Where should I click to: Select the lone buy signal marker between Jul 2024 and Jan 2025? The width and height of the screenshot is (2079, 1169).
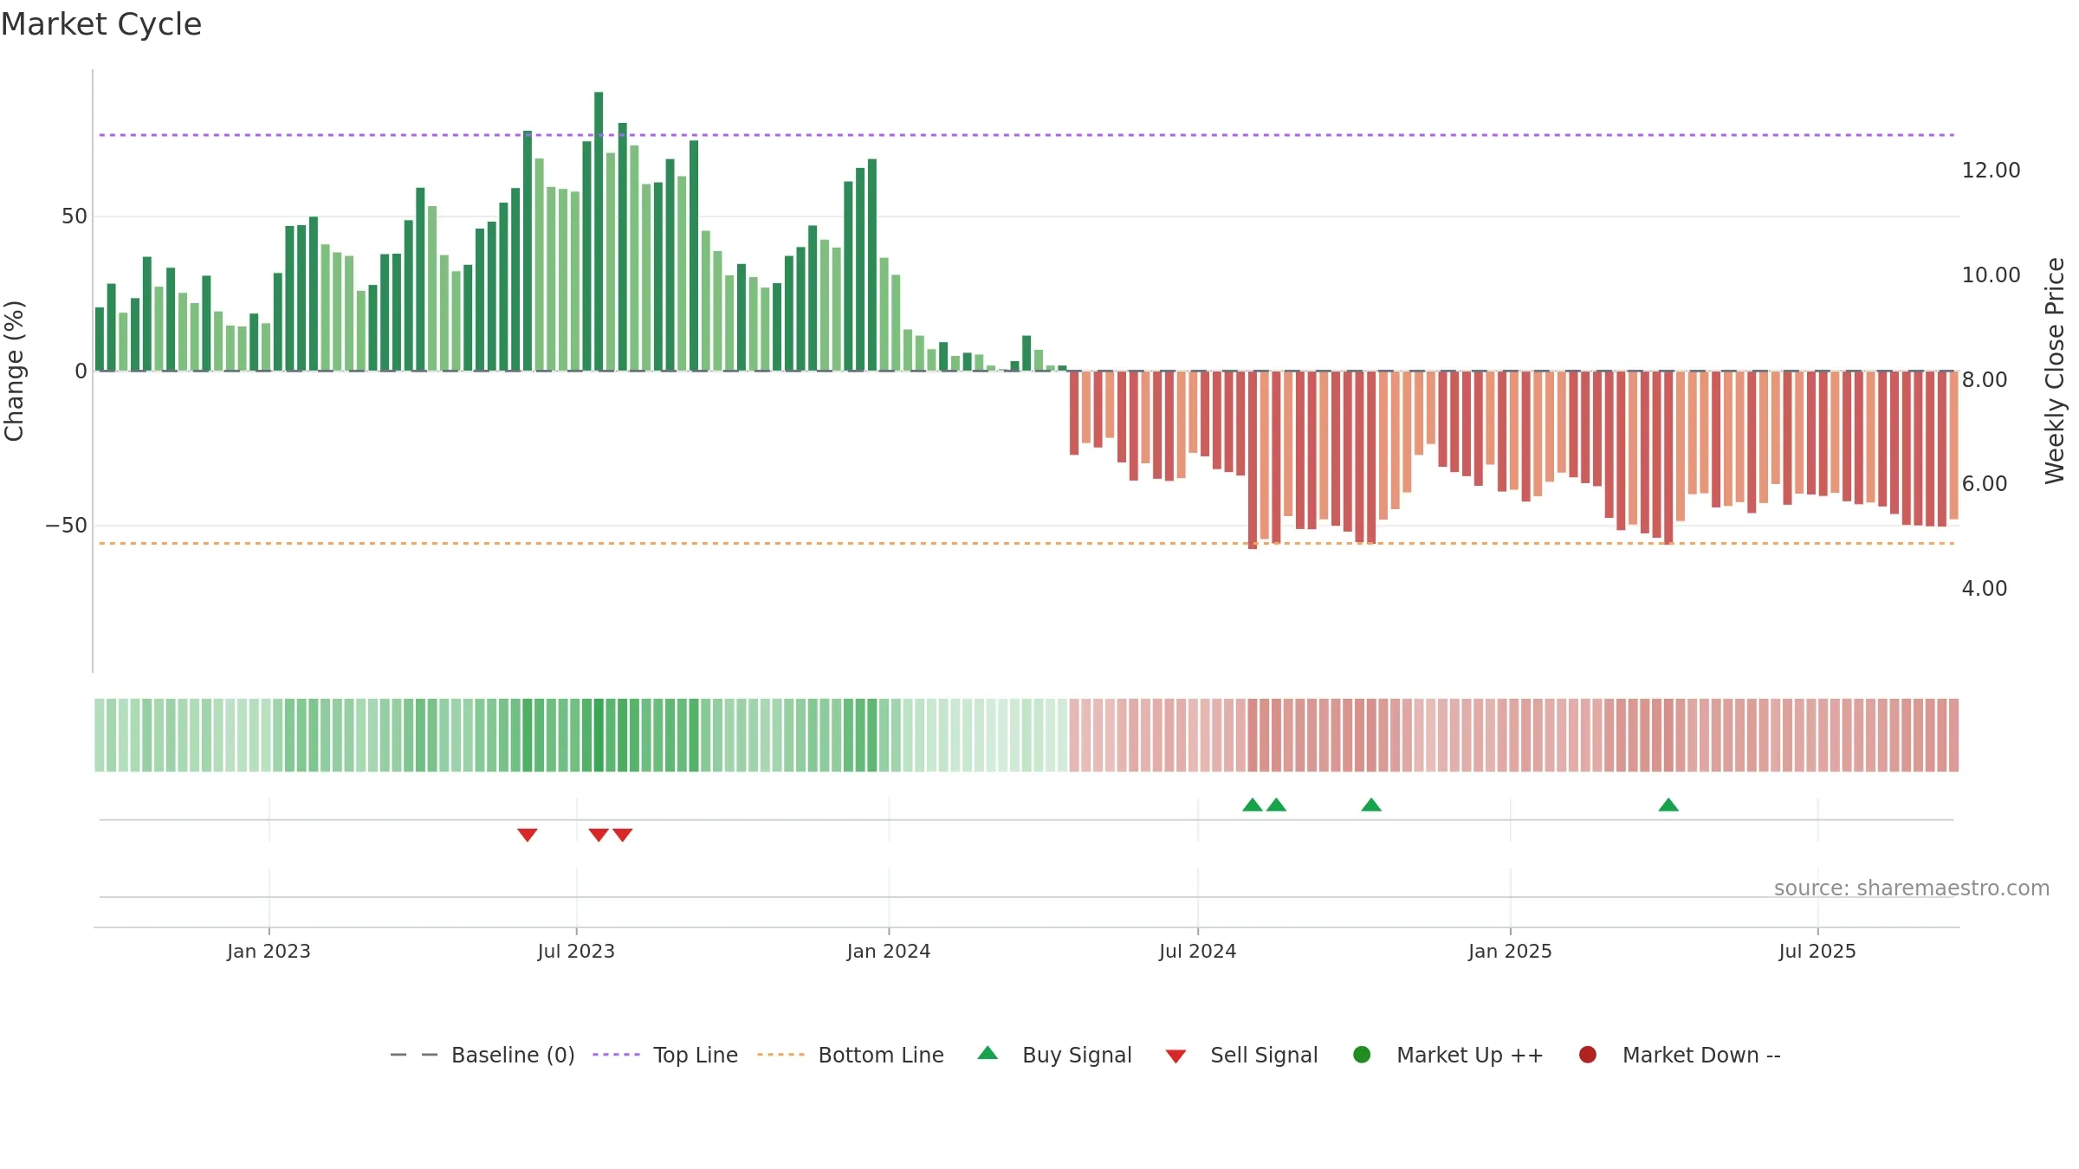tap(1371, 804)
